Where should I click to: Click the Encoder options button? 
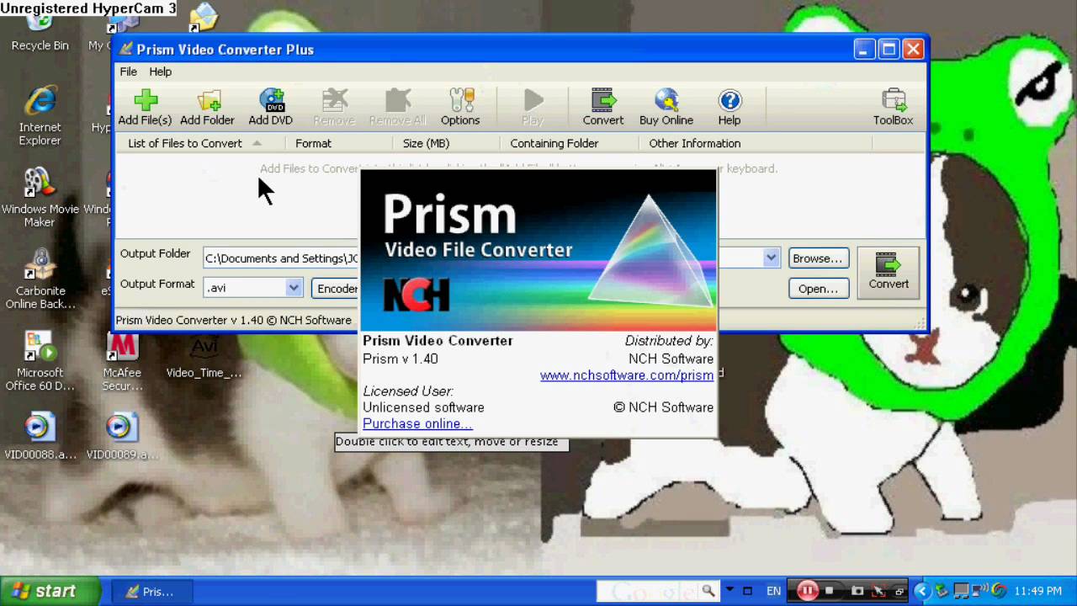click(336, 289)
